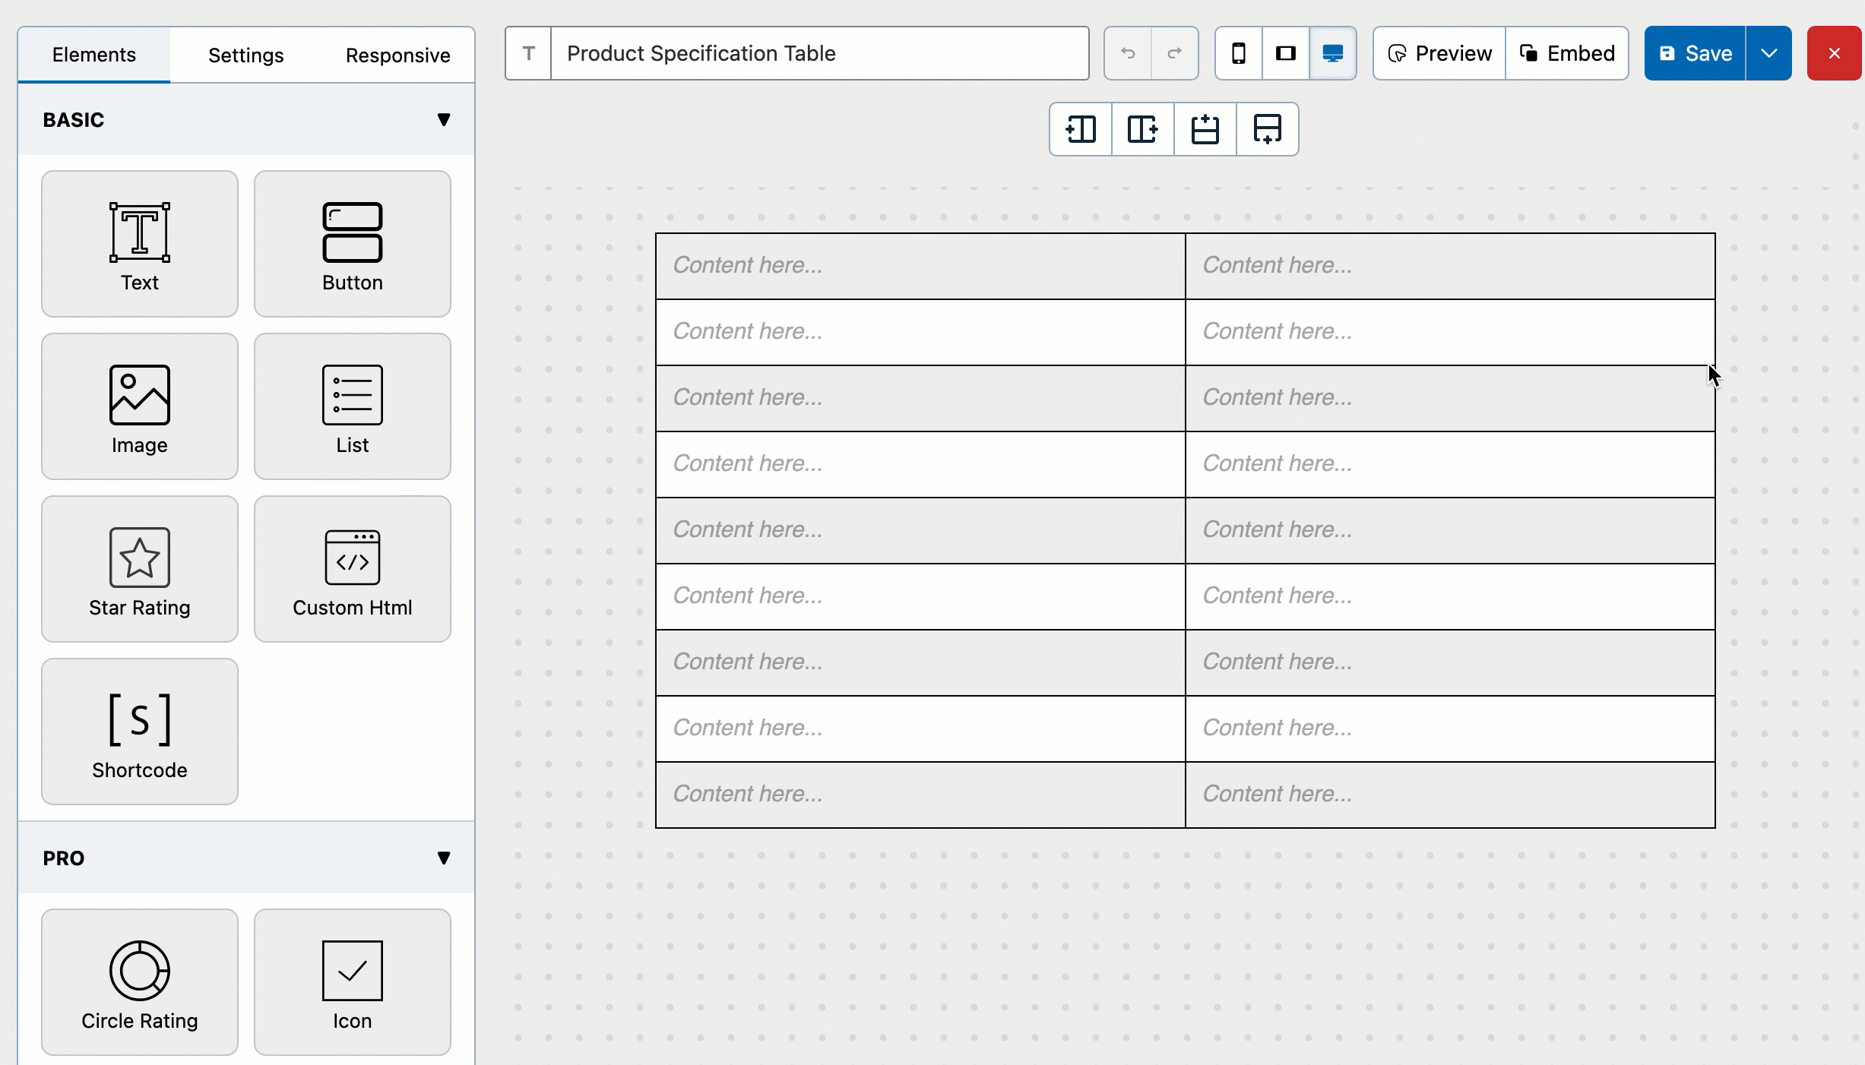The height and width of the screenshot is (1065, 1865).
Task: Select the Star Rating element
Action: pos(140,569)
